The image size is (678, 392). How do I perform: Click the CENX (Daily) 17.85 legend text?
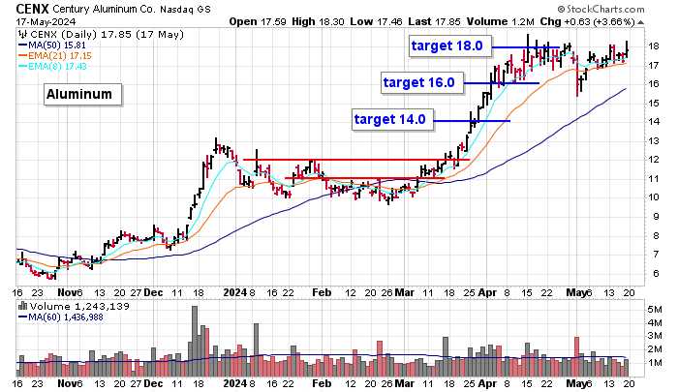pyautogui.click(x=107, y=35)
